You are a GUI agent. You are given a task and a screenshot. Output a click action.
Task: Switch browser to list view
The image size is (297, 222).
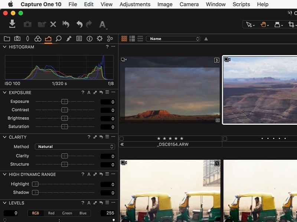click(x=133, y=38)
